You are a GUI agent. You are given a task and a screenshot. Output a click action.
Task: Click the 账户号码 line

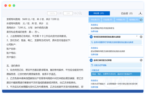pos(11,53)
